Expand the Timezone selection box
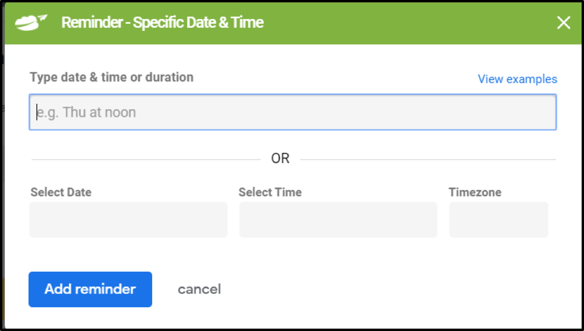 tap(498, 219)
